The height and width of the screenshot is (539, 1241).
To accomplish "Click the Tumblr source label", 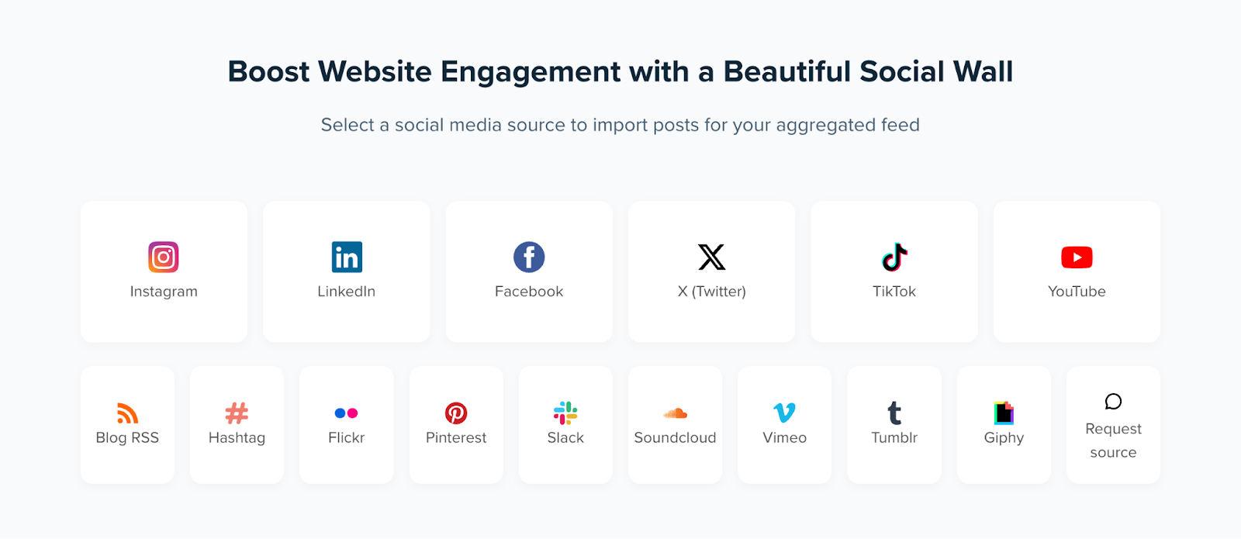I will click(894, 438).
